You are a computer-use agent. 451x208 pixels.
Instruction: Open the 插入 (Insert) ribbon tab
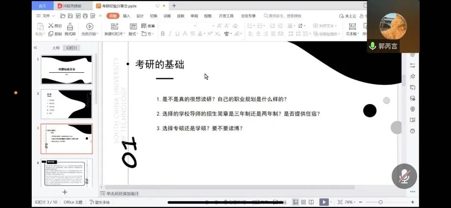click(127, 16)
